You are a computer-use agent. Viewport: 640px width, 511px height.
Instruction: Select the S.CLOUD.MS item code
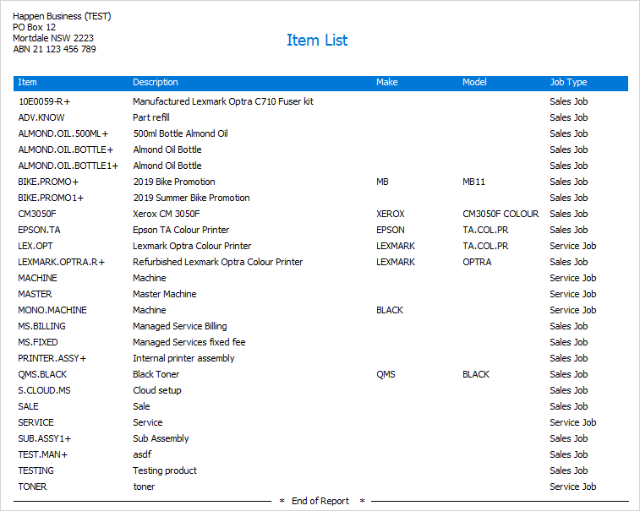pos(44,391)
